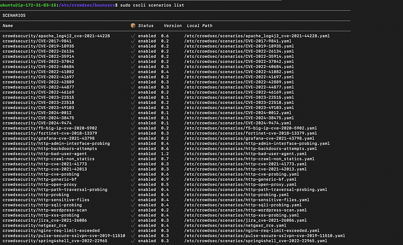Select crowdsecurity/http-crawl-non_statics name

pyautogui.click(x=48, y=159)
